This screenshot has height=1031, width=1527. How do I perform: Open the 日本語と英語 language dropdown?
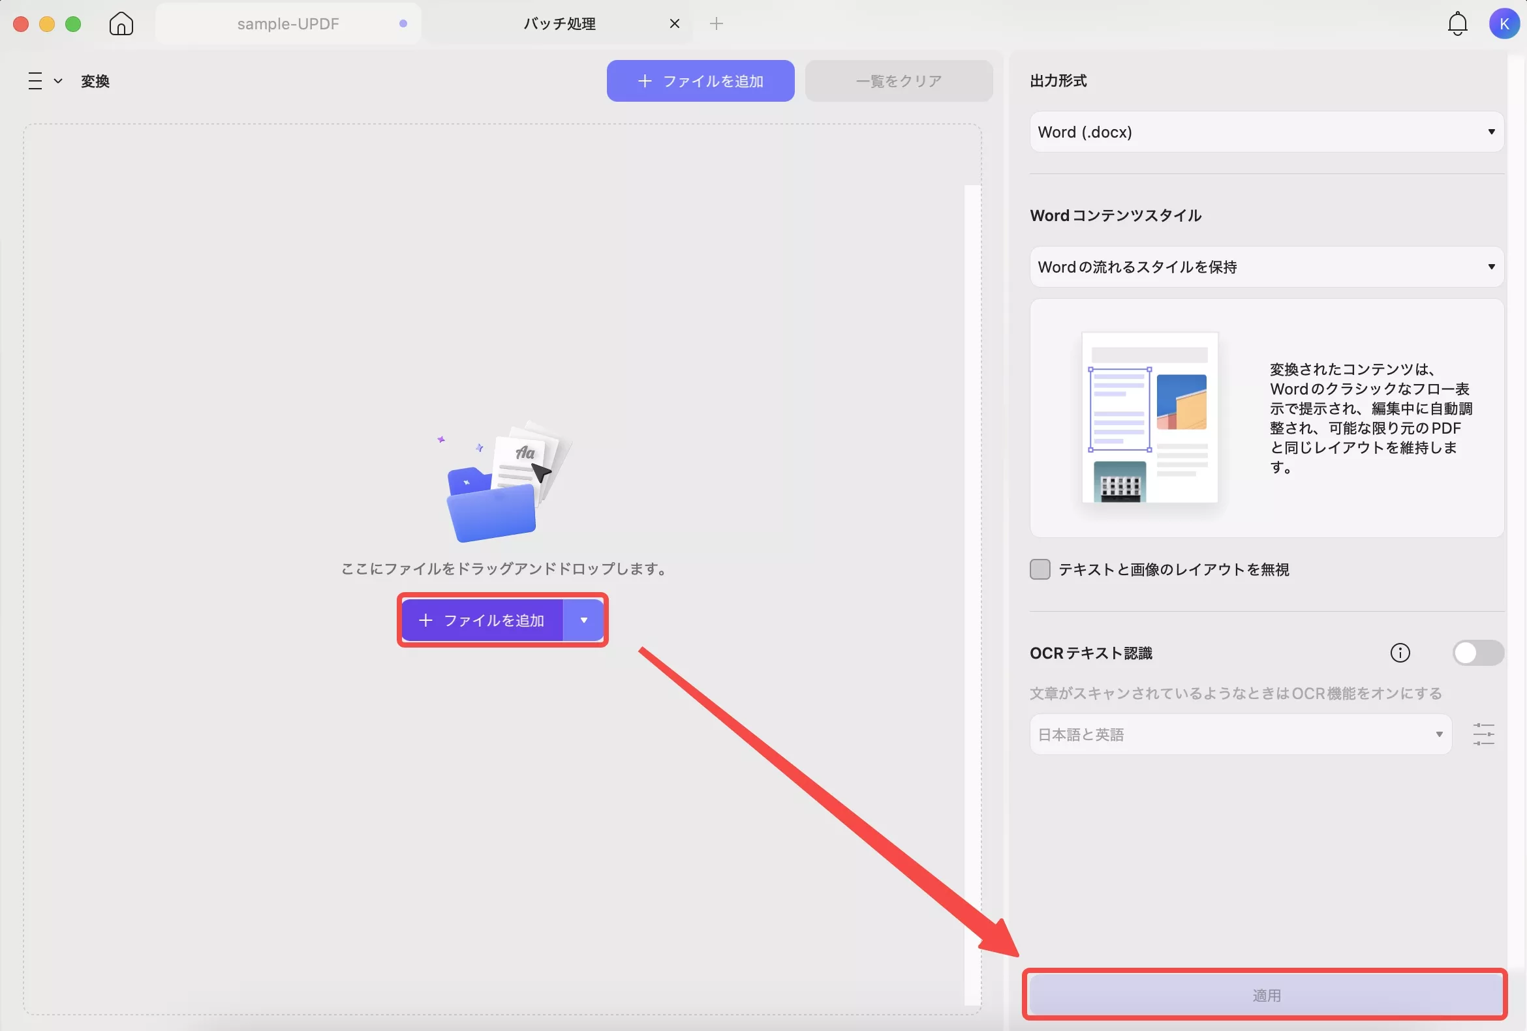(x=1239, y=734)
